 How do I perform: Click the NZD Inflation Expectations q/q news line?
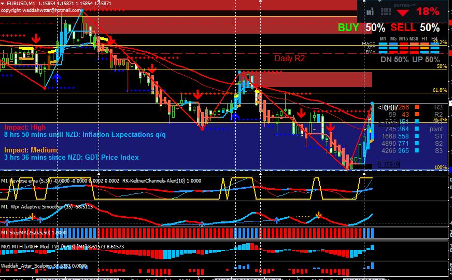(x=85, y=135)
